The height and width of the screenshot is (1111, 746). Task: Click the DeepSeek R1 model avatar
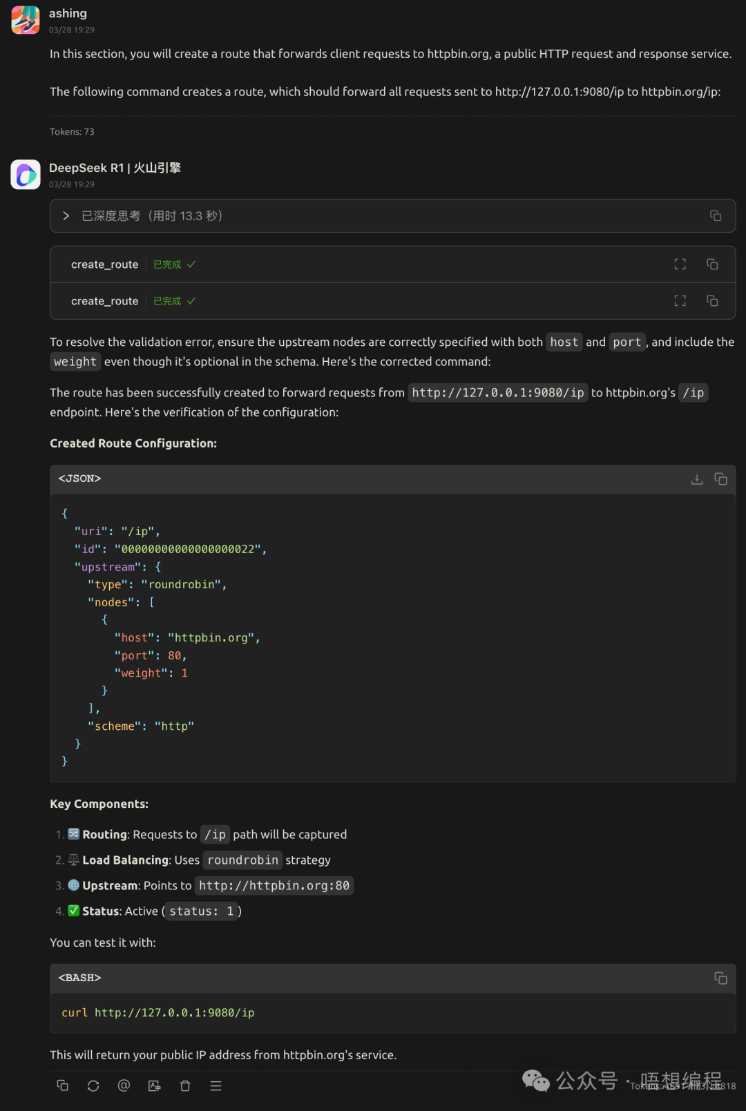(26, 175)
